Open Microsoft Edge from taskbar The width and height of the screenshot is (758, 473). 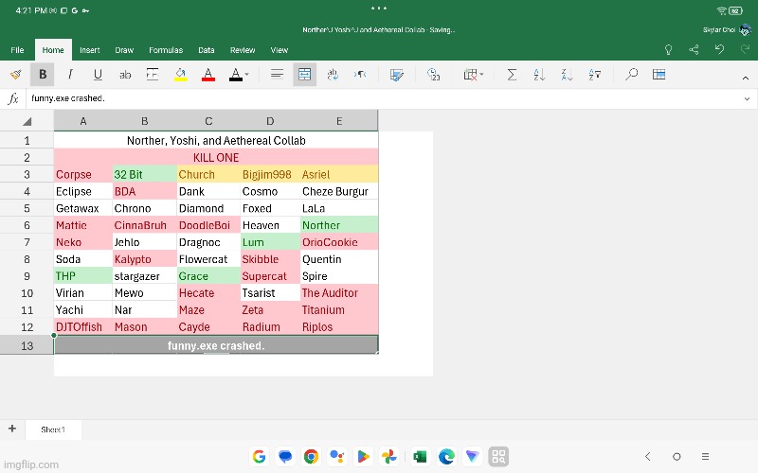click(446, 456)
